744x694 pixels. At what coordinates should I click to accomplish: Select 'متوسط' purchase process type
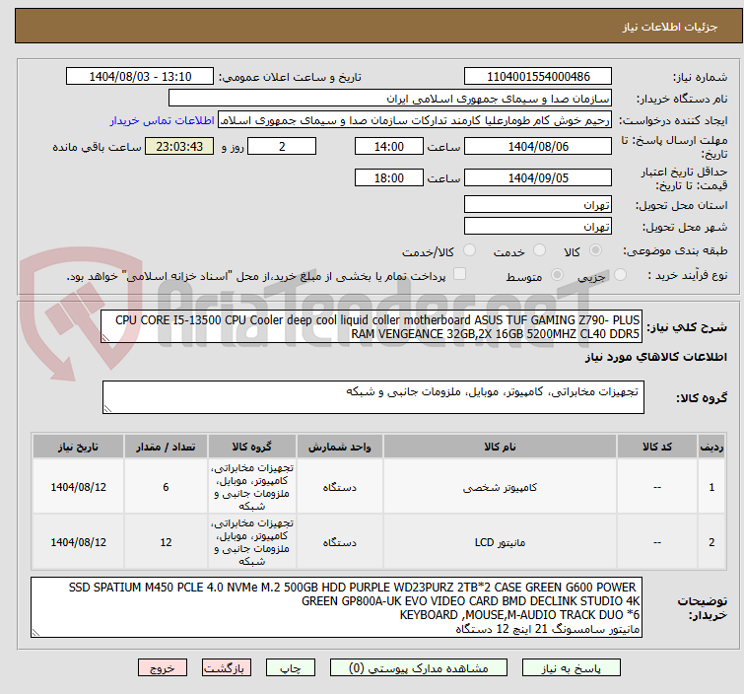click(x=558, y=276)
